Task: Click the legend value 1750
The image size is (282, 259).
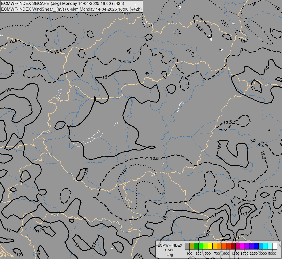Action: pyautogui.click(x=245, y=254)
